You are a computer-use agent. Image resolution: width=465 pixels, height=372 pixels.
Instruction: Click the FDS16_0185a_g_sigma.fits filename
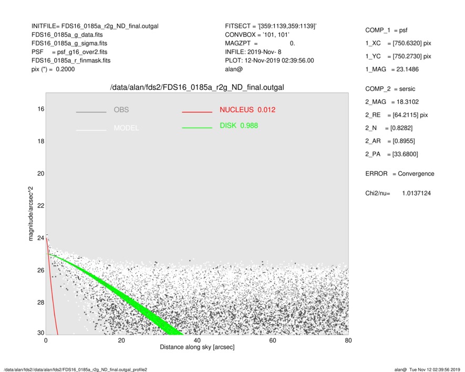tap(69, 43)
